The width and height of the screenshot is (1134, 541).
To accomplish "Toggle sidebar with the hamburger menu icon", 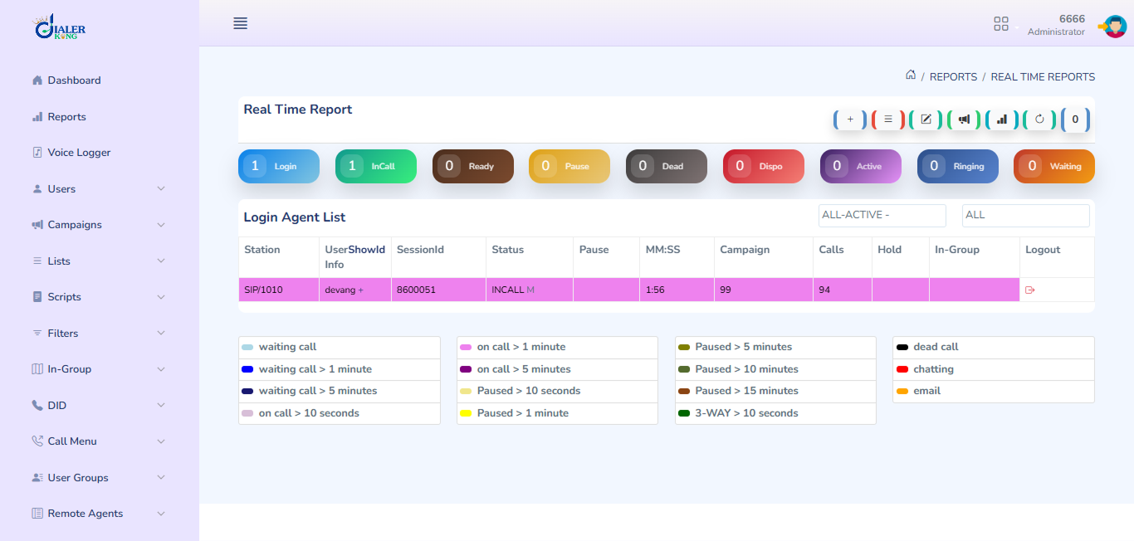I will tap(241, 23).
